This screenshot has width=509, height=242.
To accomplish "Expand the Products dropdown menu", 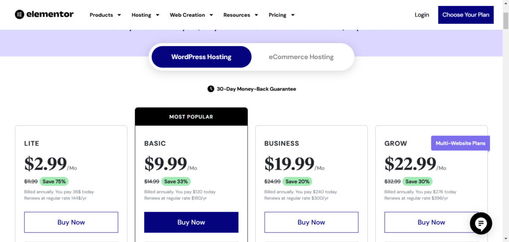I will 105,15.
